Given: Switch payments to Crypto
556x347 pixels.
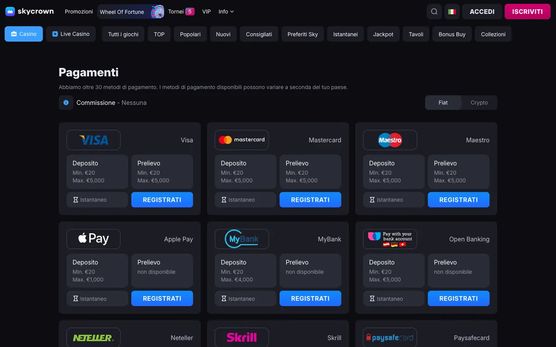Looking at the screenshot, I should [479, 103].
